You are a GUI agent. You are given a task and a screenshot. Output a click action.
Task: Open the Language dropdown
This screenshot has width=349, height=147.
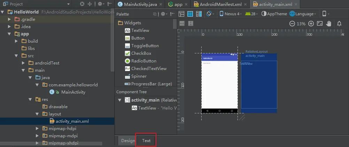coord(303,14)
